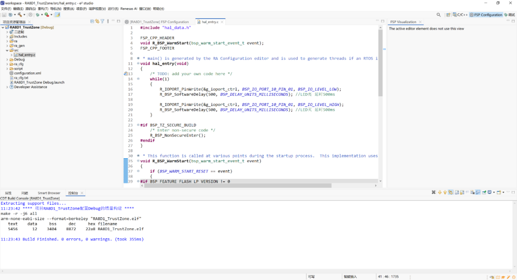Click the Open Perspective icon
The width and height of the screenshot is (517, 280).
(x=448, y=14)
